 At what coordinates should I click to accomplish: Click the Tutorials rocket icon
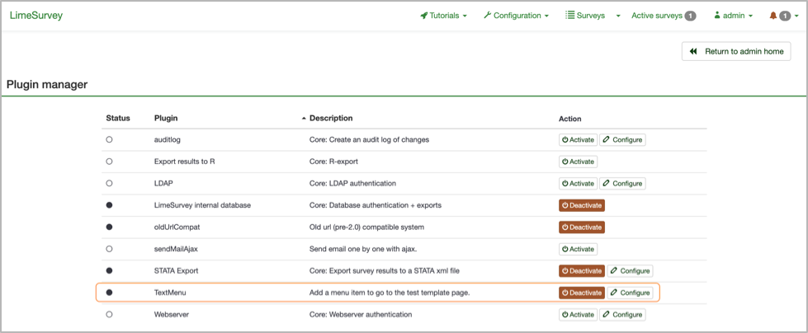point(424,16)
